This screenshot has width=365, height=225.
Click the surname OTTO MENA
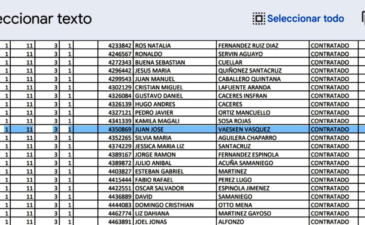tap(235, 205)
